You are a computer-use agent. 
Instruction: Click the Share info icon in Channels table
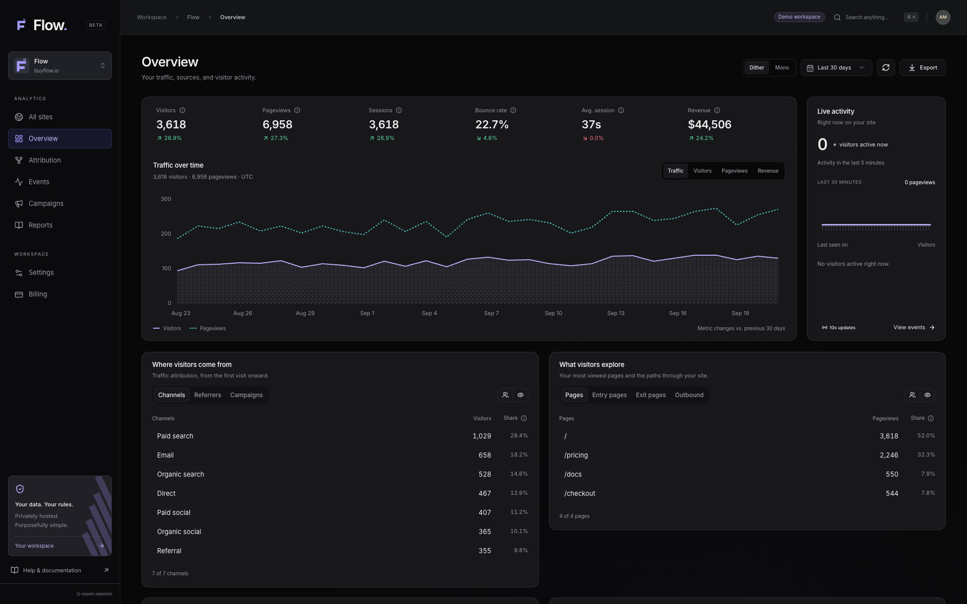pos(524,418)
